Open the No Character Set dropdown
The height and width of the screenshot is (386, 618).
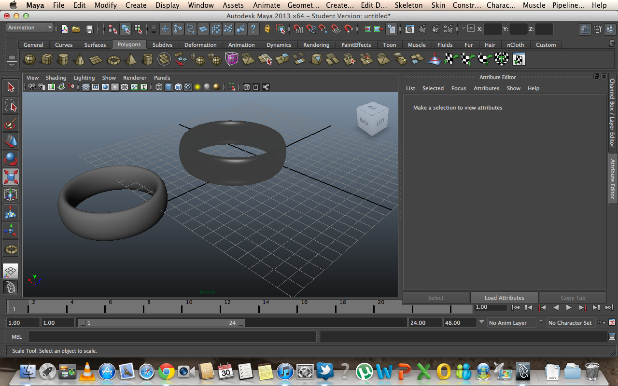pos(571,322)
